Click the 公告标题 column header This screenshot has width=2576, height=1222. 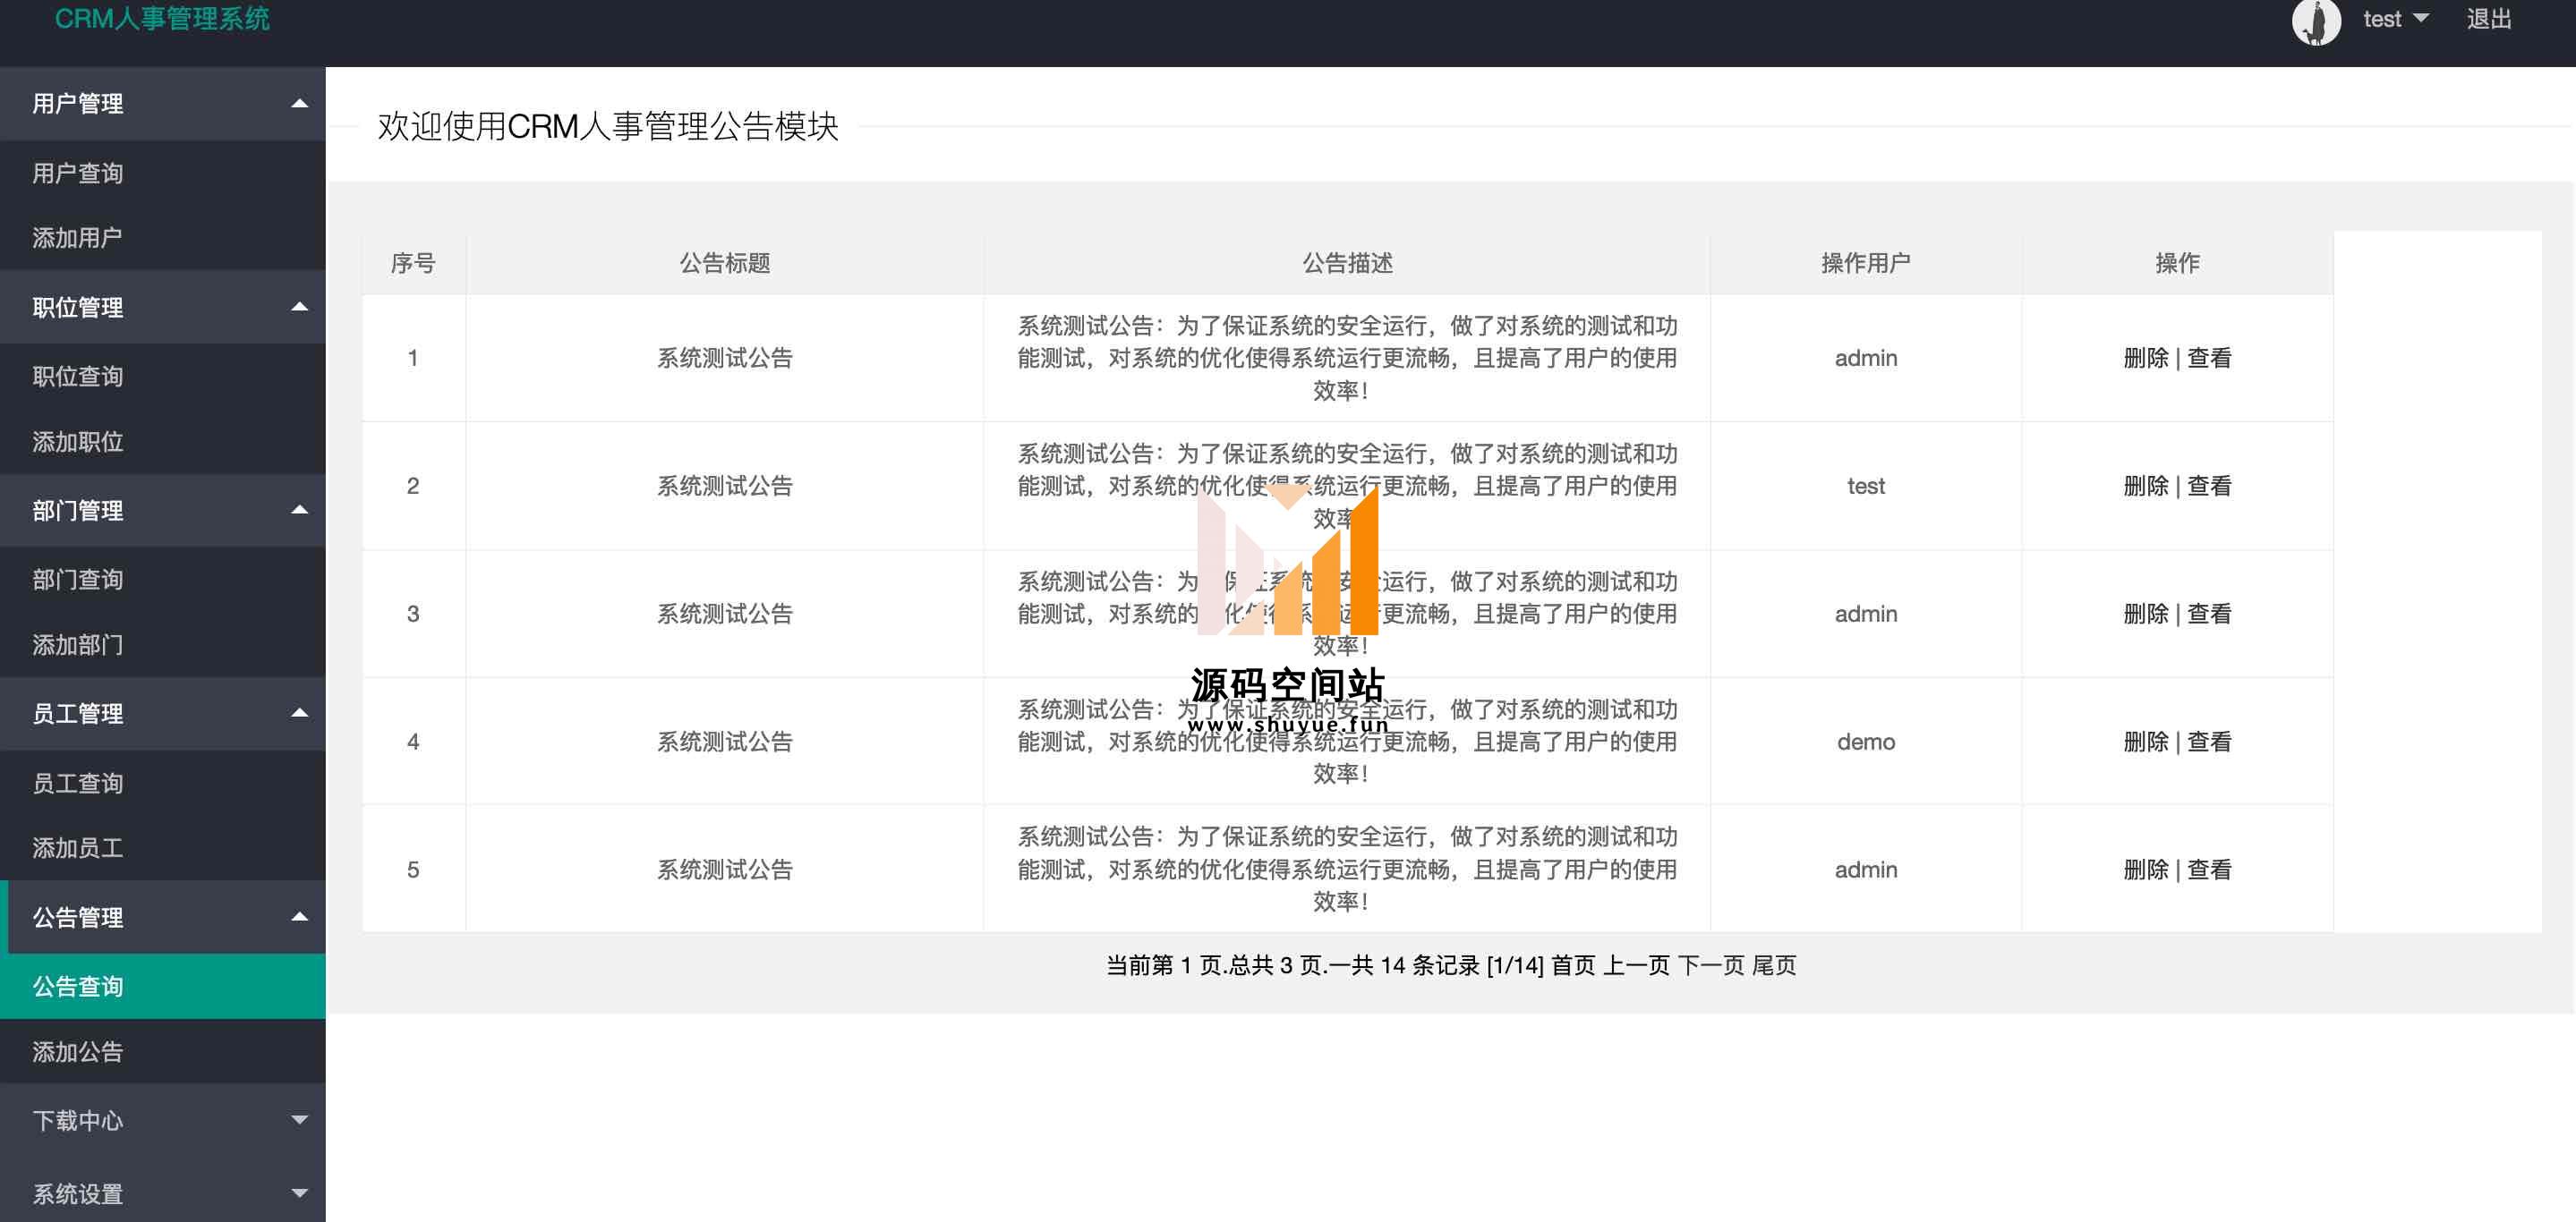pos(725,263)
